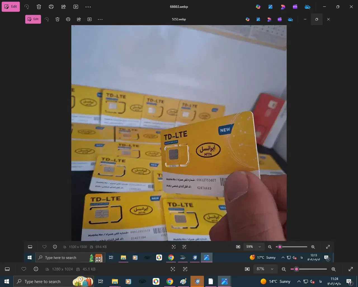Delete the 66663.webp image via trash icon
The image size is (358, 287).
[x=39, y=7]
